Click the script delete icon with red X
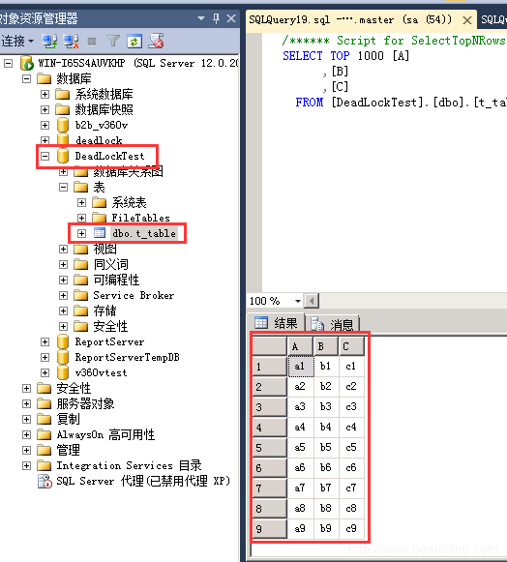The width and height of the screenshot is (507, 562). pyautogui.click(x=157, y=41)
